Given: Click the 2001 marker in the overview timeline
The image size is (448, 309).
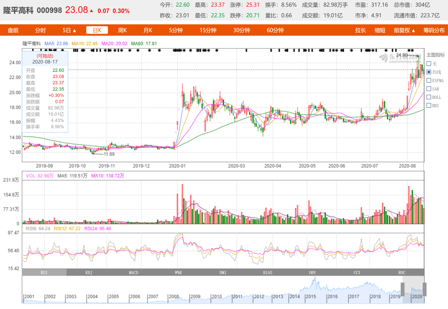Looking at the screenshot, I should (29, 297).
